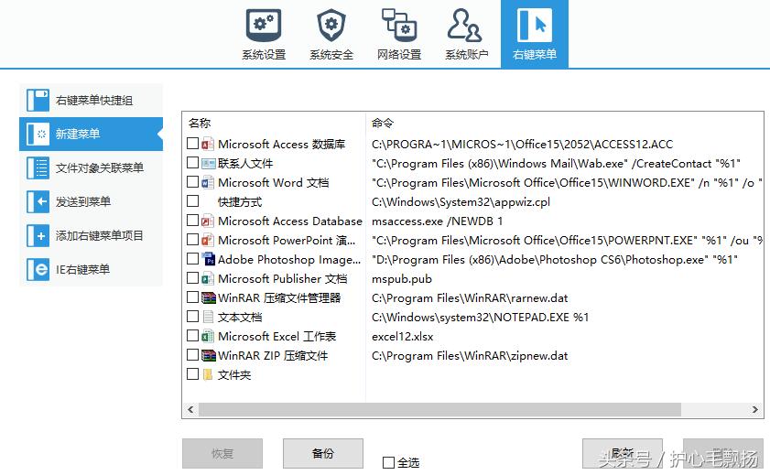Check the Microsoft Word 文档 checkbox
This screenshot has height=475, width=770.
pos(193,182)
